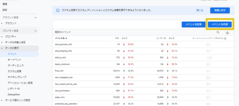Select the add_to_cart event name
This screenshot has height=106, width=239.
(60, 58)
